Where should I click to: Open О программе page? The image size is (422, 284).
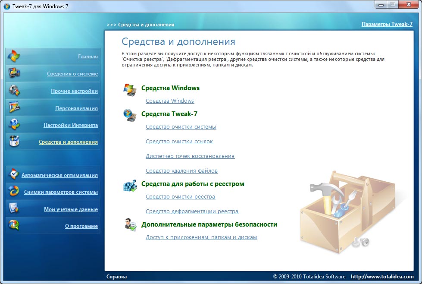click(x=81, y=226)
